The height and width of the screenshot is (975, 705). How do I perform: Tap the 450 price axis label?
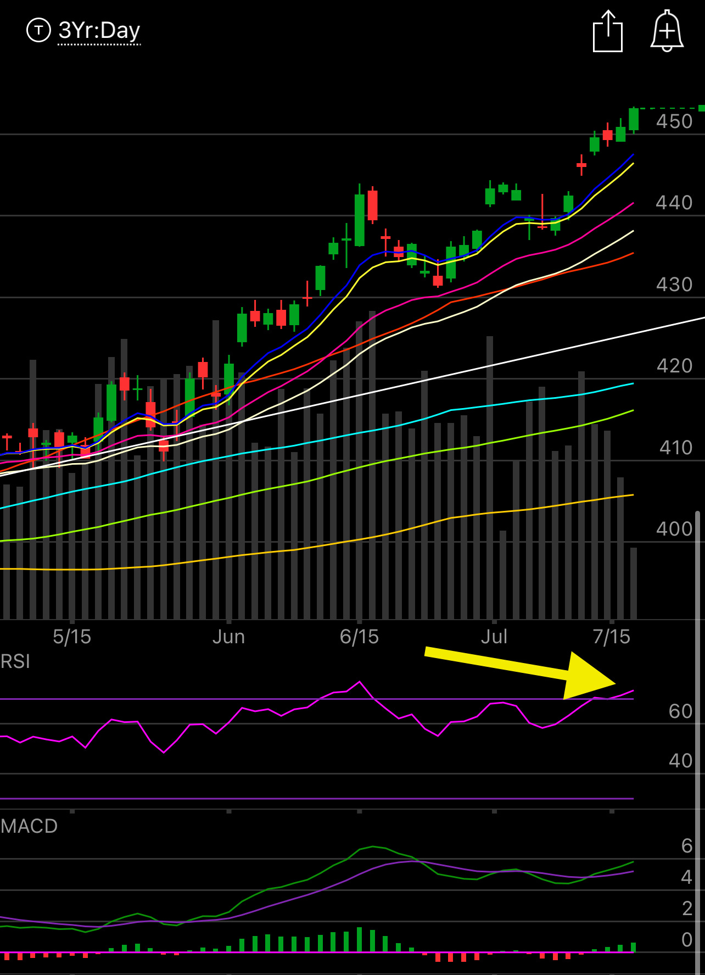click(674, 121)
